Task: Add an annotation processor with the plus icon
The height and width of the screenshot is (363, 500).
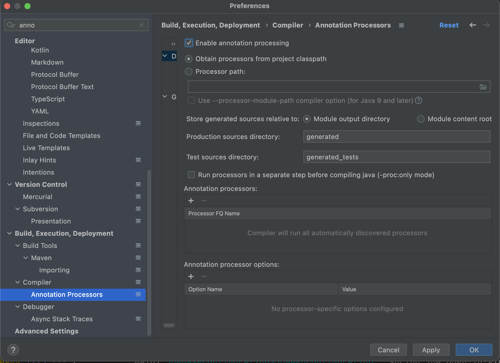Action: pyautogui.click(x=191, y=201)
